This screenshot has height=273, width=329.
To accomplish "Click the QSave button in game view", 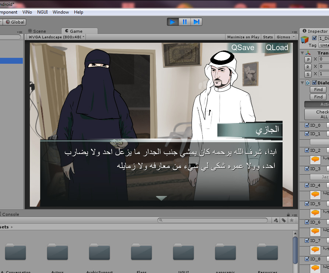I will [243, 48].
